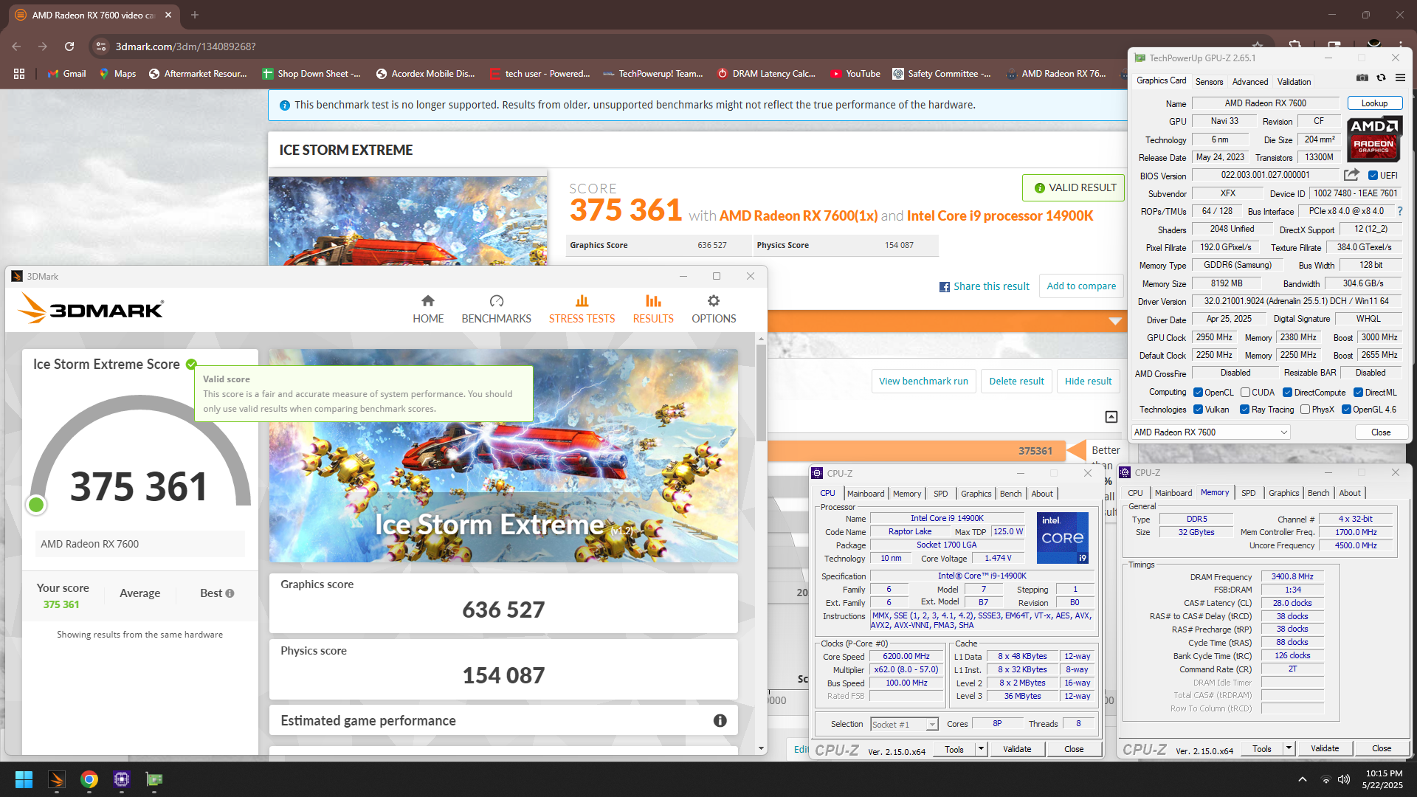Viewport: 1417px width, 797px height.
Task: Toggle the DirectML checkbox
Action: (1358, 393)
